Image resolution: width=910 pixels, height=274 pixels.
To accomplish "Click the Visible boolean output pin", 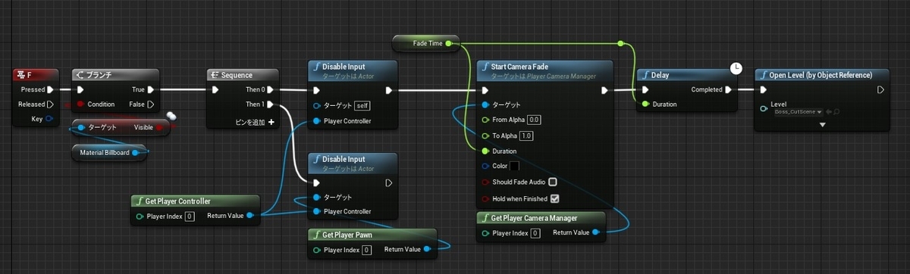I will click(159, 127).
